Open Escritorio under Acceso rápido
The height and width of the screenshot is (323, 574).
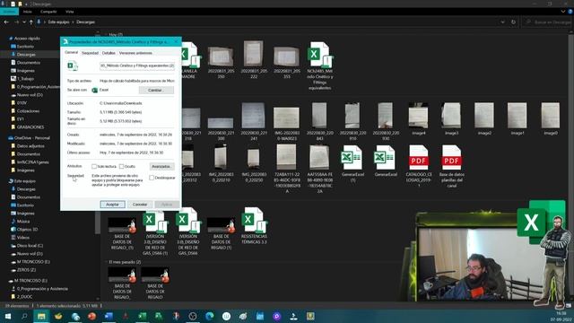click(25, 47)
